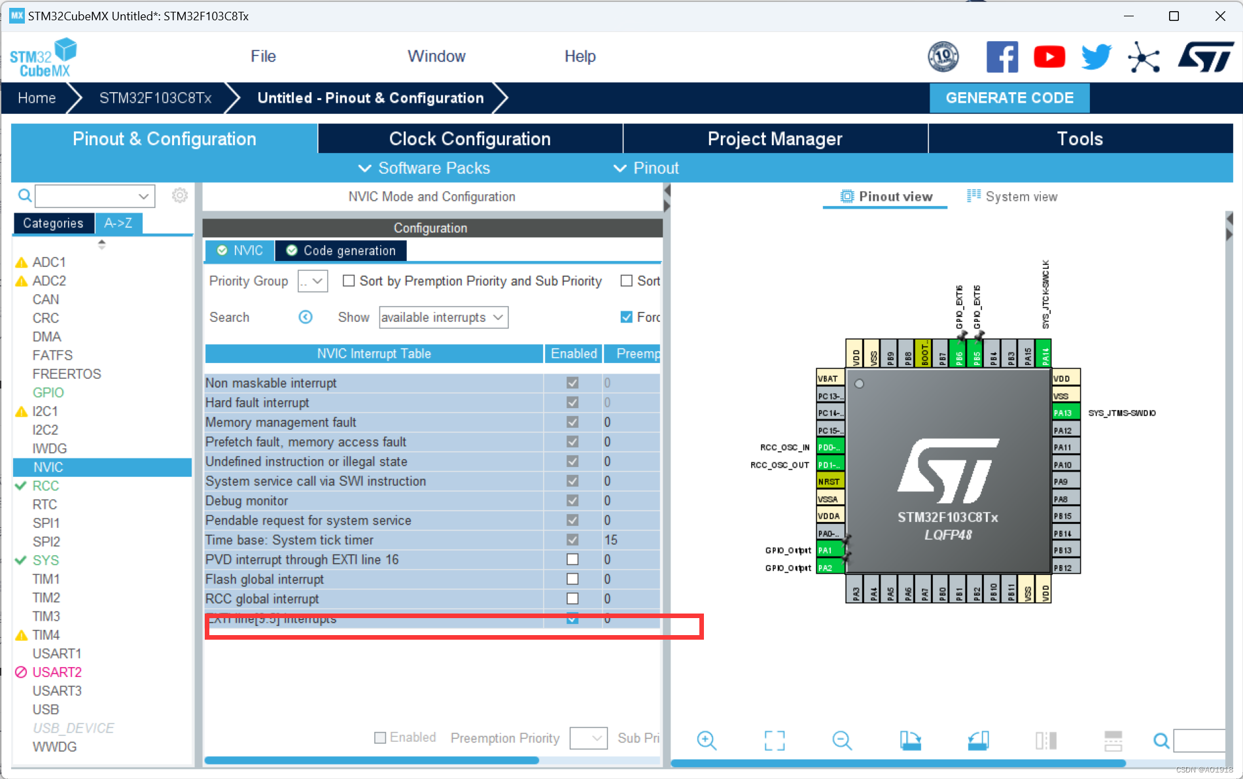Image resolution: width=1243 pixels, height=779 pixels.
Task: Open the Help menu
Action: [580, 56]
